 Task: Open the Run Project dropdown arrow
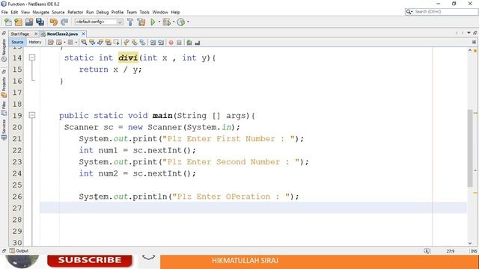pos(159,22)
